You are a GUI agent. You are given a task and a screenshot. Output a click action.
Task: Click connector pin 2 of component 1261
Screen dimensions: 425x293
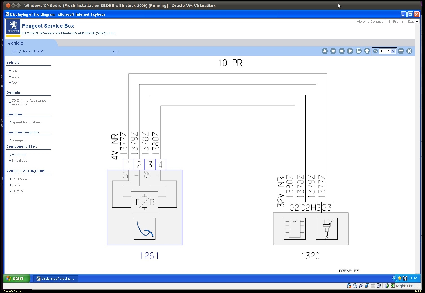139,165
